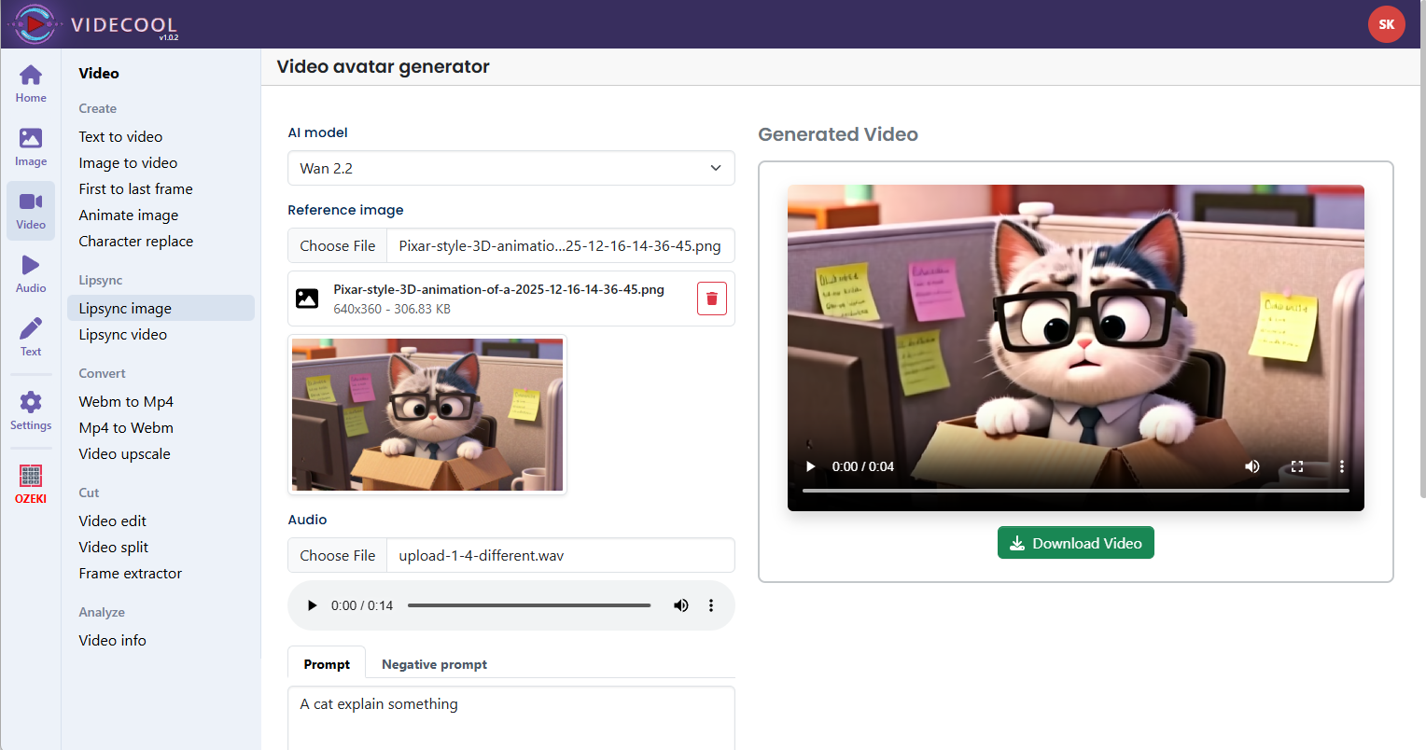Click the audio player seek slider
1426x750 pixels.
[x=529, y=605]
